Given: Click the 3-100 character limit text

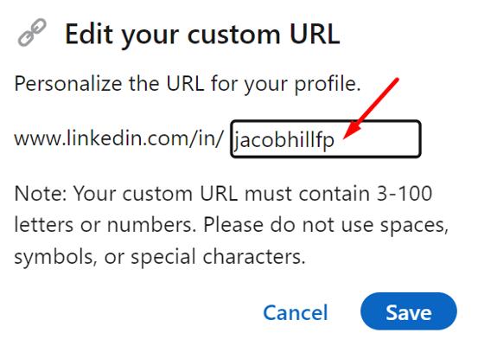Looking at the screenshot, I should (x=405, y=194).
